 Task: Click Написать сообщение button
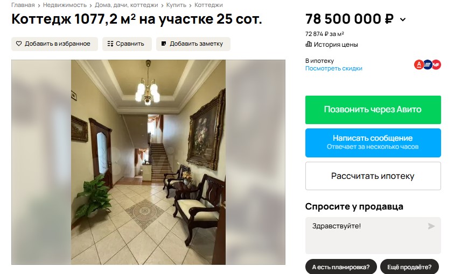click(x=373, y=143)
